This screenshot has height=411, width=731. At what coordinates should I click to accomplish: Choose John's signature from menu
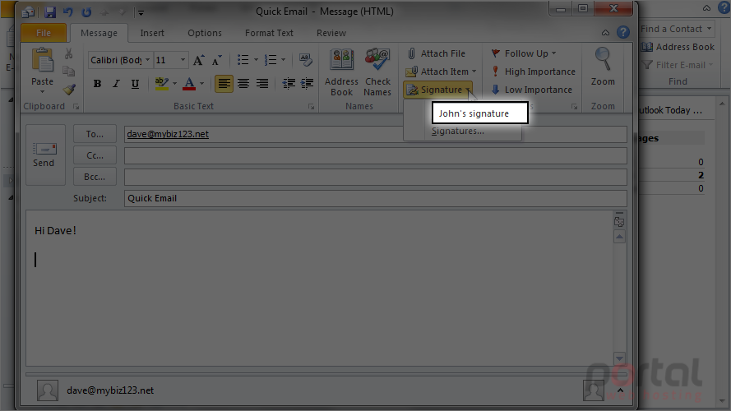[480, 113]
